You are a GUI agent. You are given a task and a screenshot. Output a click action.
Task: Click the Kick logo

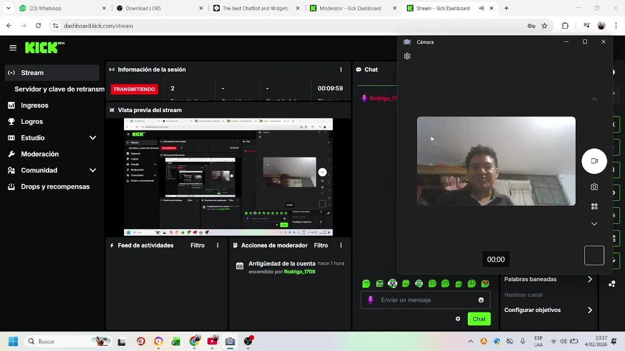[x=44, y=47]
